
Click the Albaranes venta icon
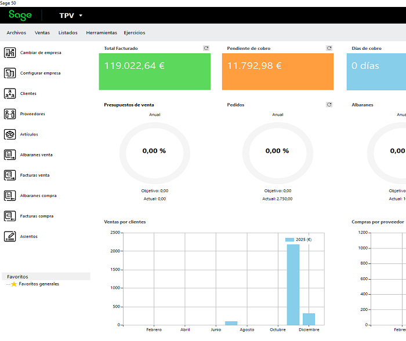(10, 155)
